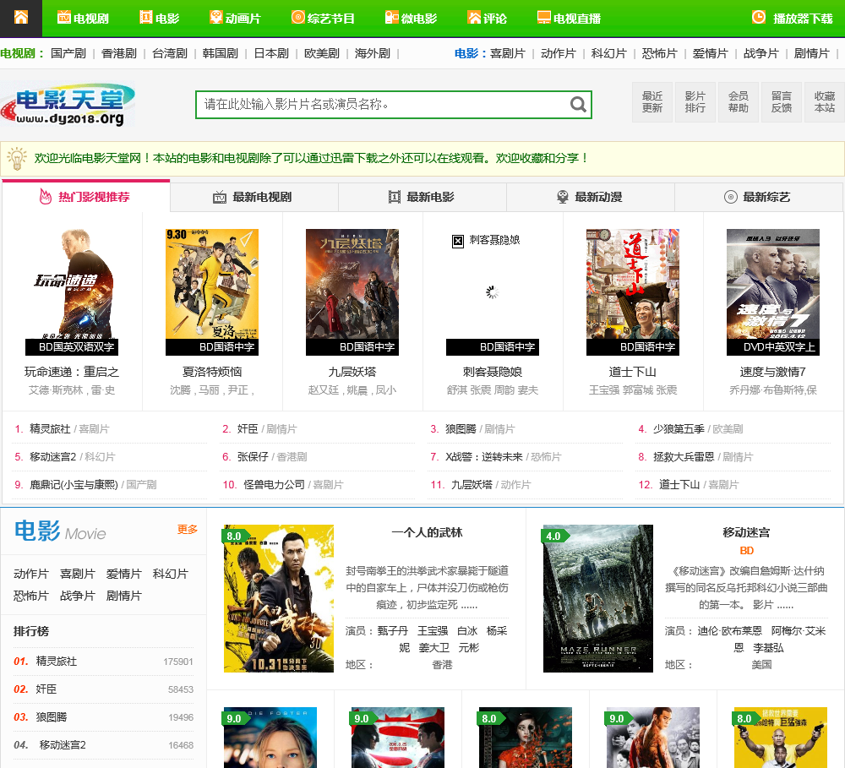The image size is (845, 768).
Task: Click the 电影天堂 site logo
Action: (68, 105)
